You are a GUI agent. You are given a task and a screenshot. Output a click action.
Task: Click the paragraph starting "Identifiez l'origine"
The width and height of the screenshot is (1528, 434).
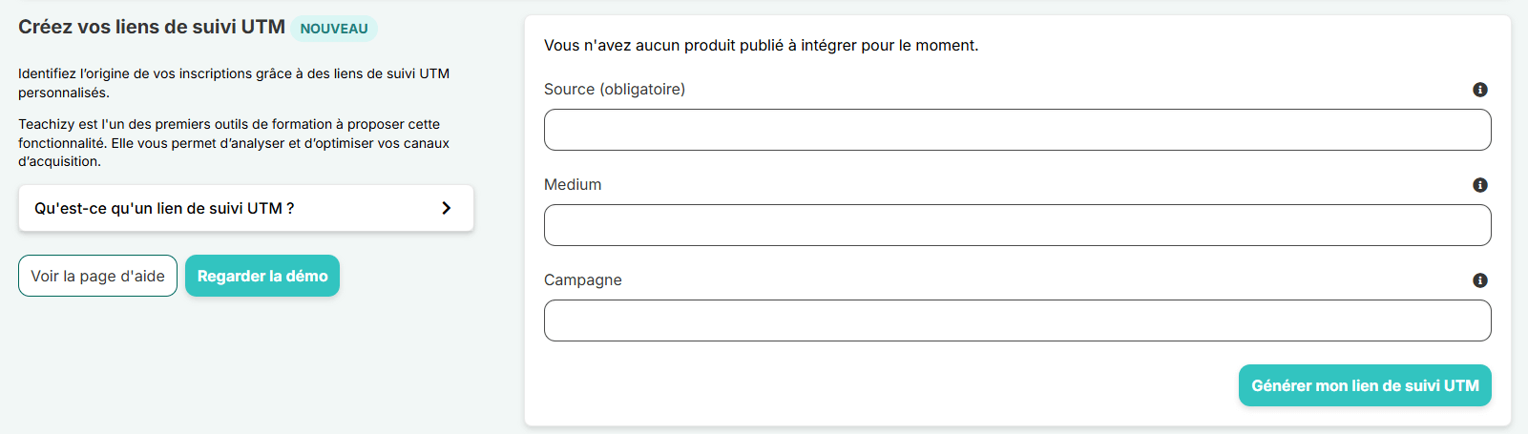pyautogui.click(x=234, y=83)
